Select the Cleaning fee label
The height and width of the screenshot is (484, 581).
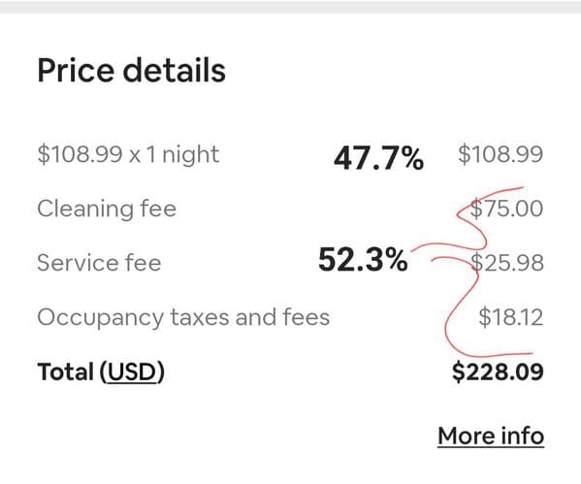click(x=107, y=209)
